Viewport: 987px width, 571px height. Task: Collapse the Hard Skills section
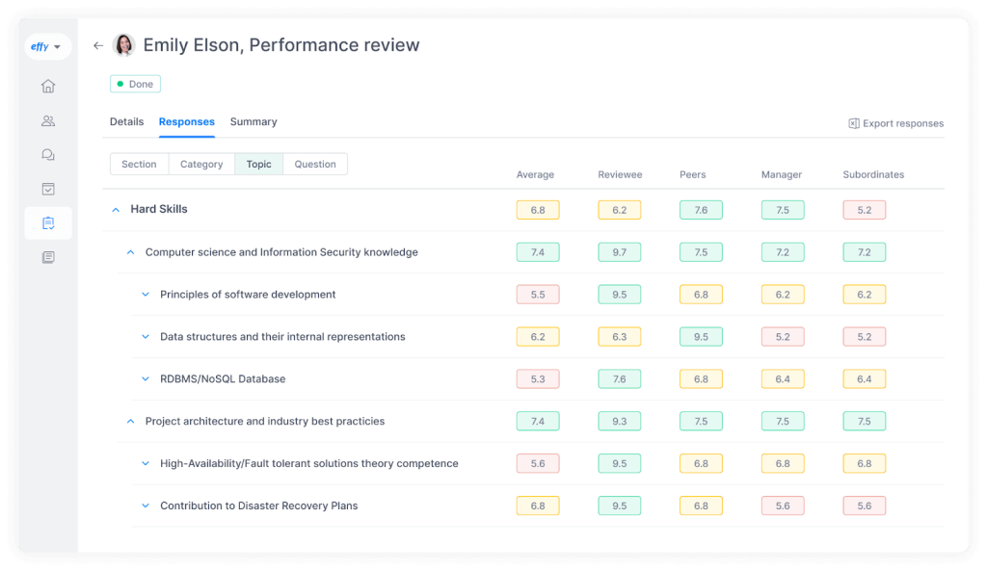coord(116,210)
